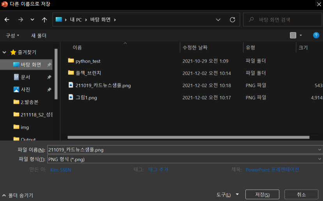The height and width of the screenshot is (201, 323).
Task: Go back with the left arrow
Action: tap(7, 19)
